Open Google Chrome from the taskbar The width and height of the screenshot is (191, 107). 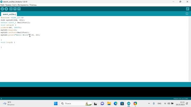click(x=135, y=103)
